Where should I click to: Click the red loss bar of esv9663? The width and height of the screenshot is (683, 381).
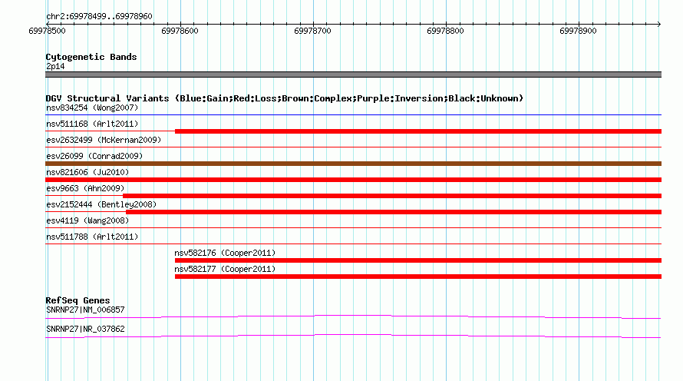(392, 196)
